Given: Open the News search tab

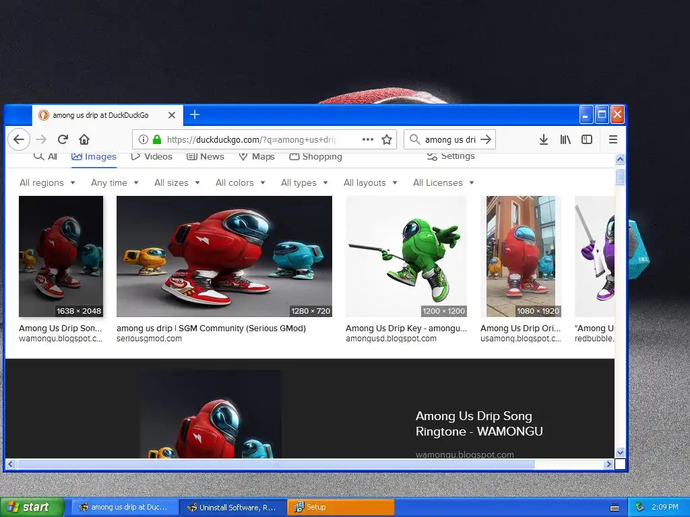Looking at the screenshot, I should coord(206,156).
